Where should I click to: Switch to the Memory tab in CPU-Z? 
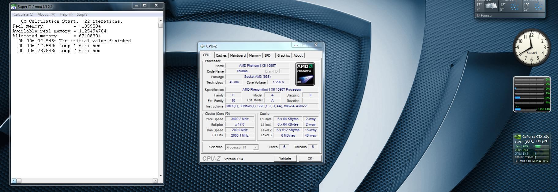[x=255, y=55]
